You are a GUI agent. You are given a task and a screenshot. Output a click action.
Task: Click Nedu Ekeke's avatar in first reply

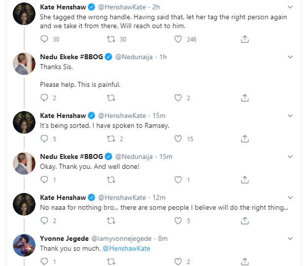click(x=24, y=63)
